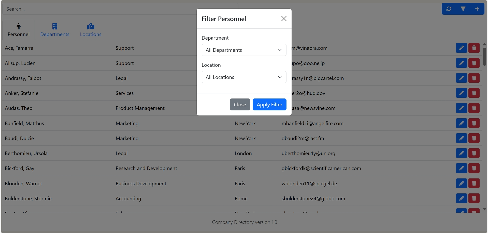Open the Locations tab
The image size is (488, 233).
(91, 30)
